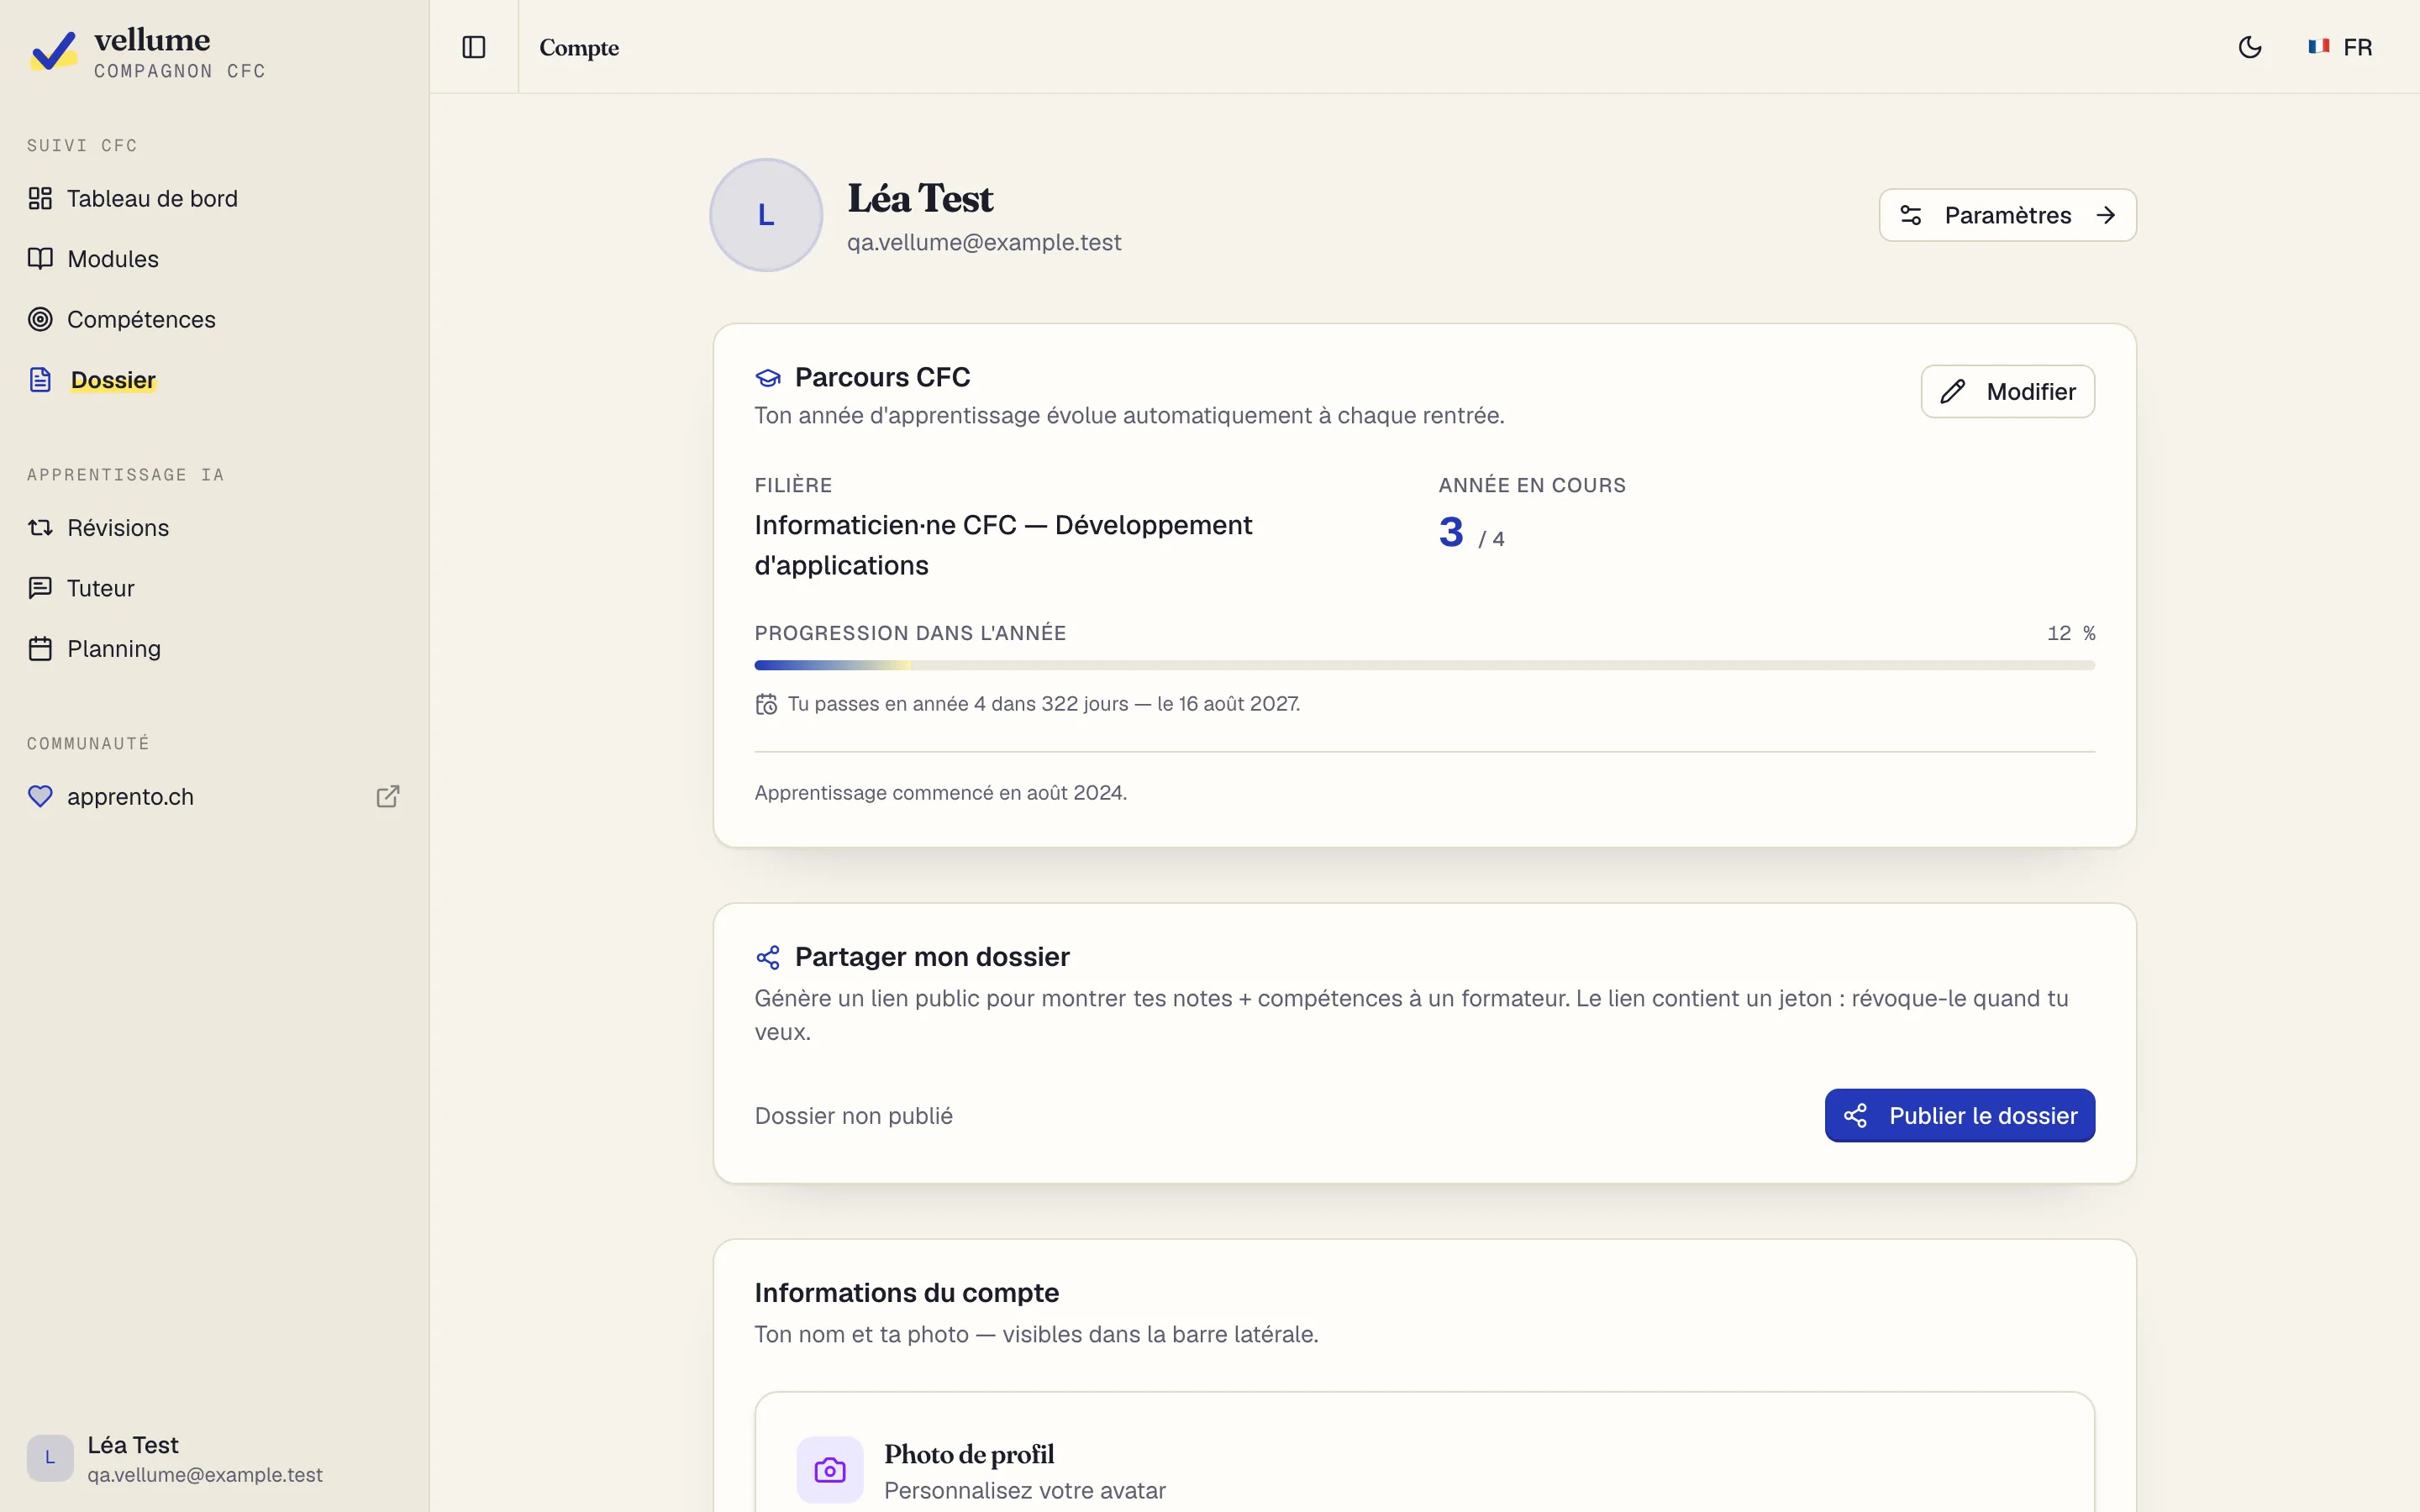Viewport: 2420px width, 1512px height.
Task: Click the sliders icon in Paramètres
Action: click(x=1911, y=215)
